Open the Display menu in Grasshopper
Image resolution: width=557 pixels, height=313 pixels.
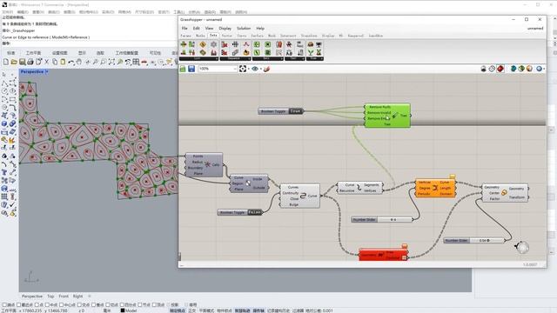click(x=225, y=28)
